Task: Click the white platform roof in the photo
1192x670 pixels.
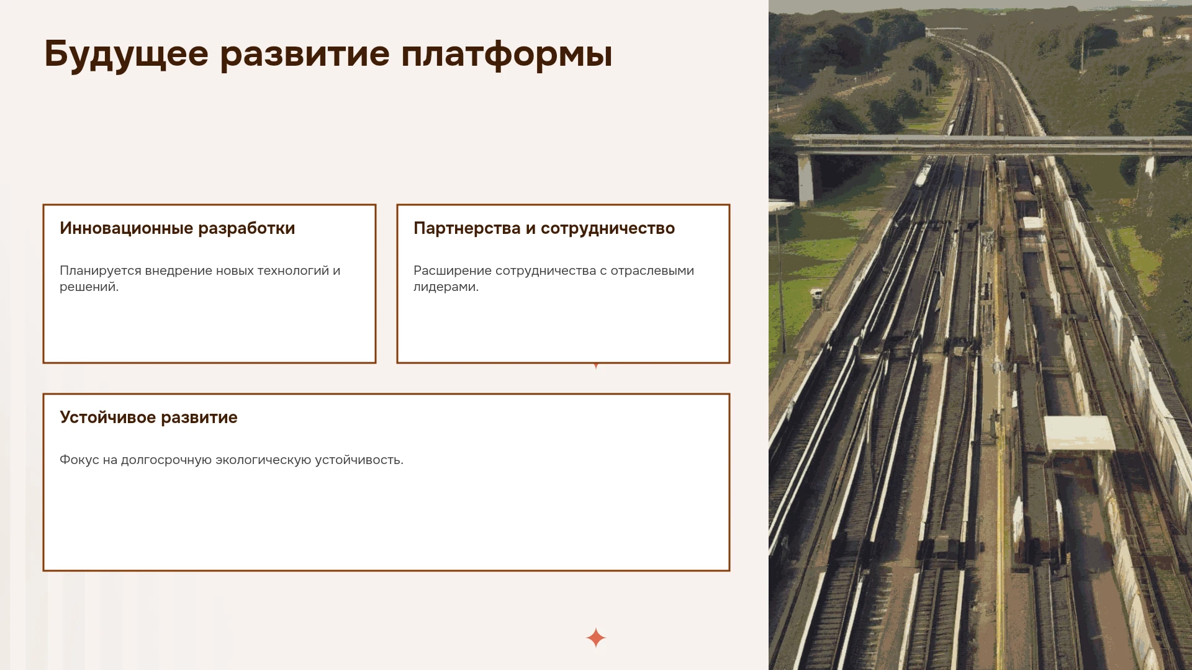Action: point(1079,433)
